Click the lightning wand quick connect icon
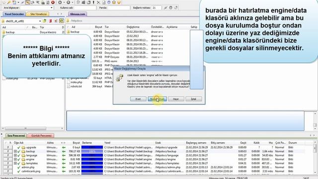The height and width of the screenshot is (179, 318). point(9,2)
